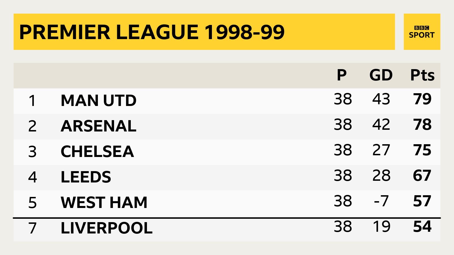Image resolution: width=454 pixels, height=255 pixels.
Task: Click position number 7 beside Liverpool
Action: 32,228
